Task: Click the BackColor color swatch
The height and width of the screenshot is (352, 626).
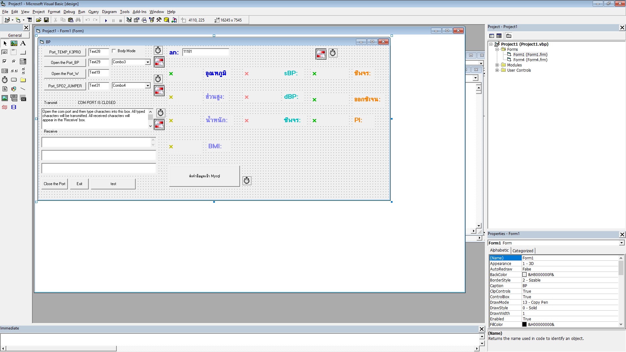Action: point(524,275)
